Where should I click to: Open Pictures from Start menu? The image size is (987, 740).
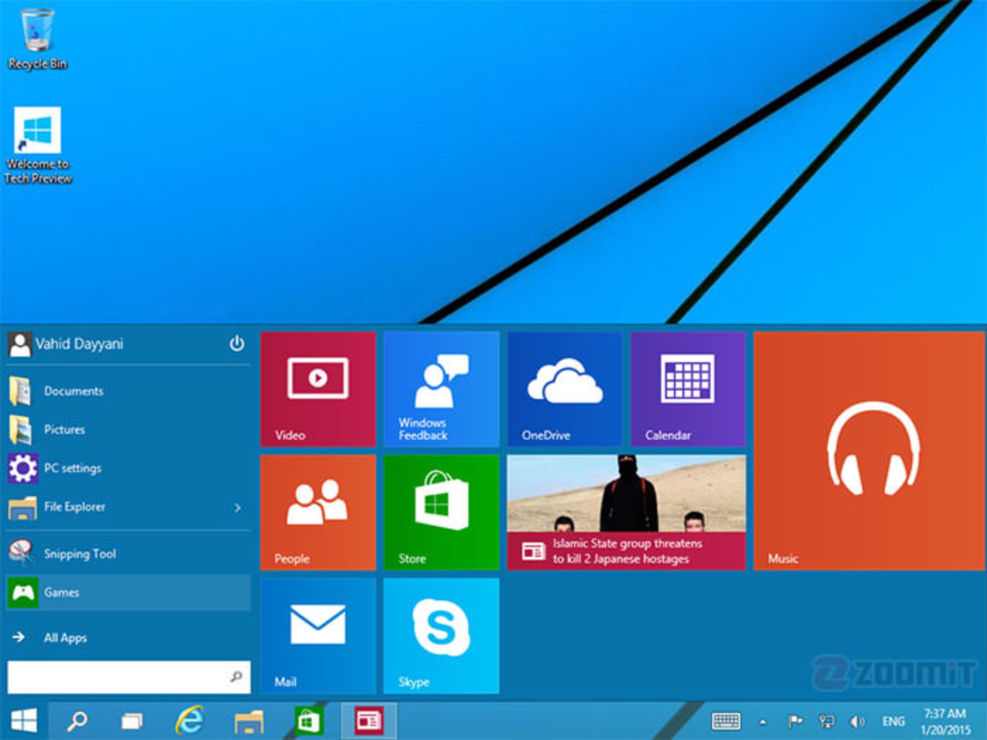pos(129,430)
